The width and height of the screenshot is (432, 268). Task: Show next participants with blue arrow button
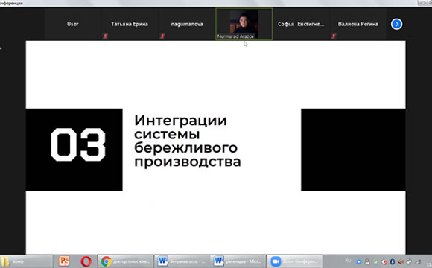[396, 24]
